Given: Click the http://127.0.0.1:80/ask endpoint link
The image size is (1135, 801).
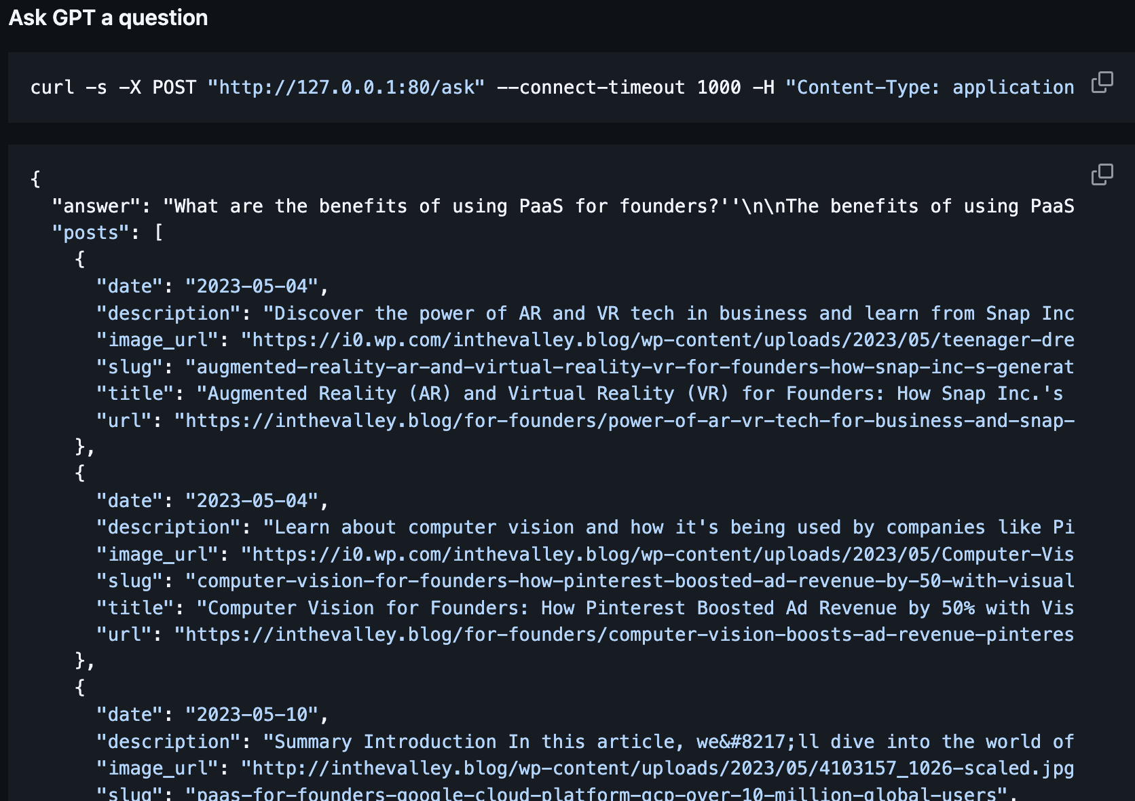Looking at the screenshot, I should (x=346, y=87).
